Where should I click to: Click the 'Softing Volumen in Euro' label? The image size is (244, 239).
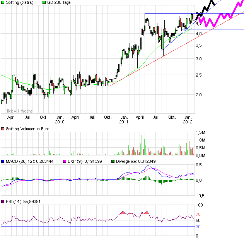point(27,129)
